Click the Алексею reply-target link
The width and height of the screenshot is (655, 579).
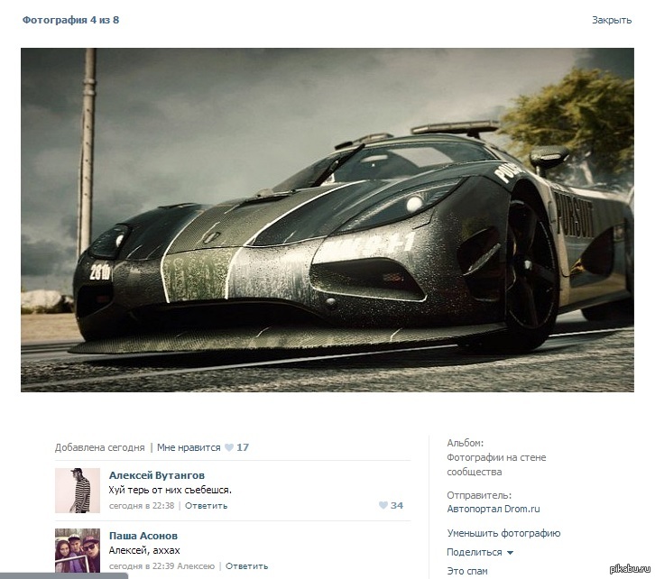coord(196,566)
